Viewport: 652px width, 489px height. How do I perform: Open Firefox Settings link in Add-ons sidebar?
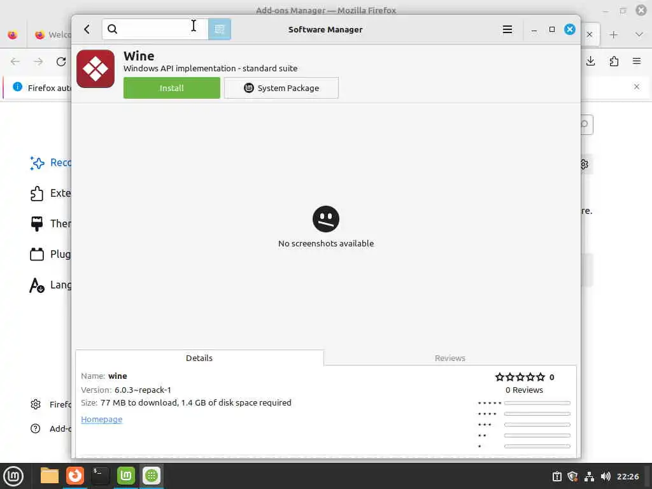[50, 404]
